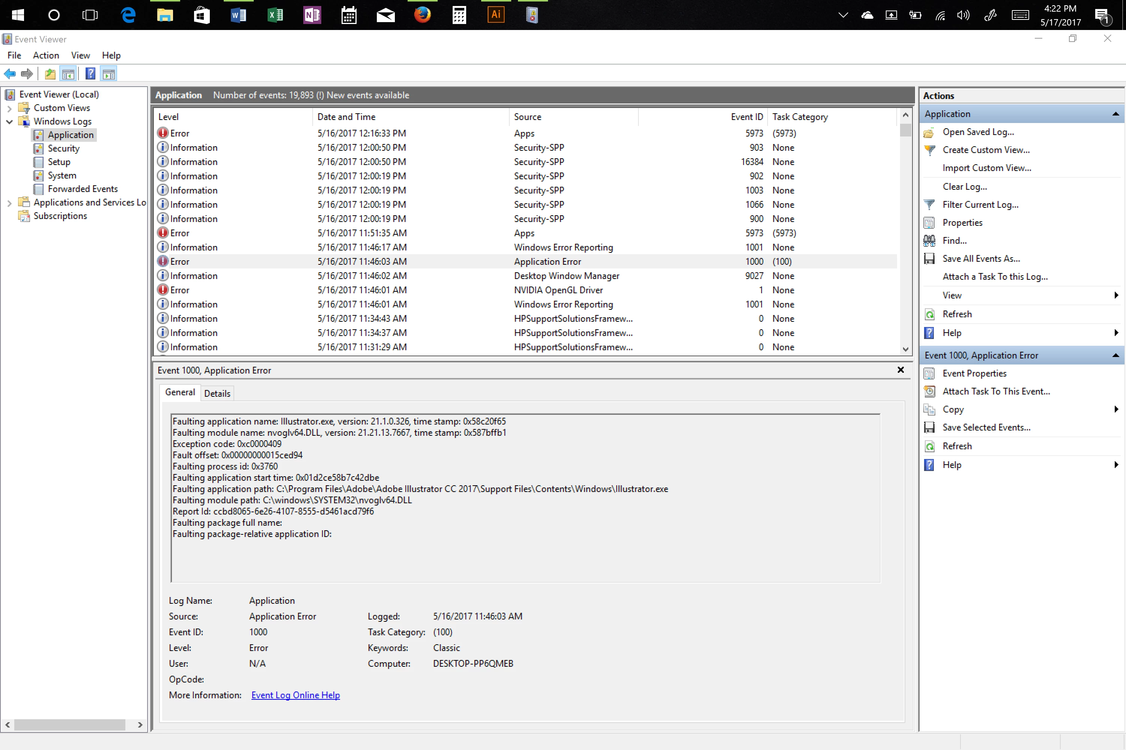Click the Forward arrow toolbar icon

pos(27,73)
